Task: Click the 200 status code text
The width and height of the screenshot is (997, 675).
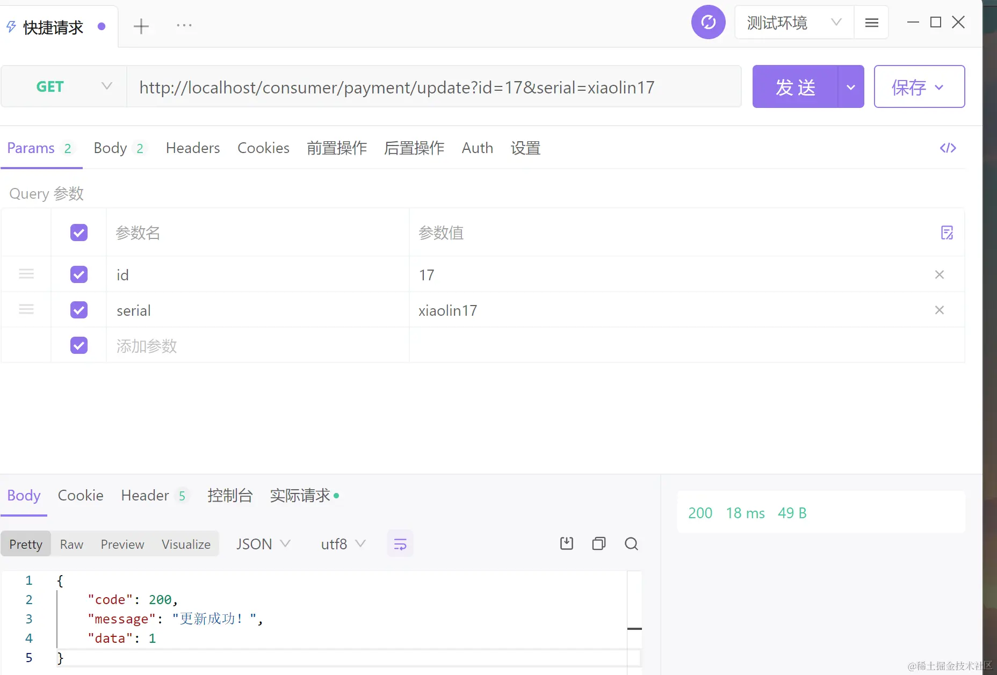Action: click(700, 513)
